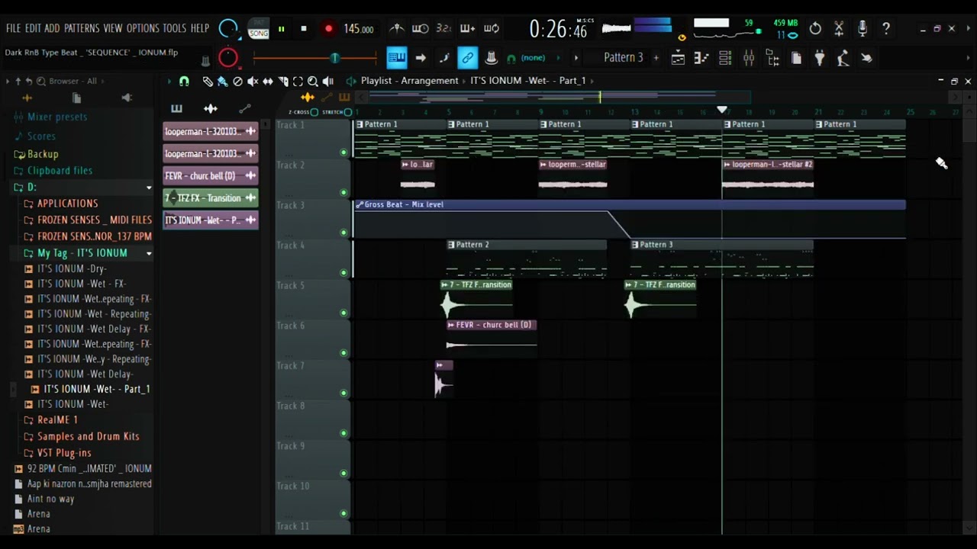Enable wait for input before recording
This screenshot has height=549, width=977.
[x=420, y=29]
